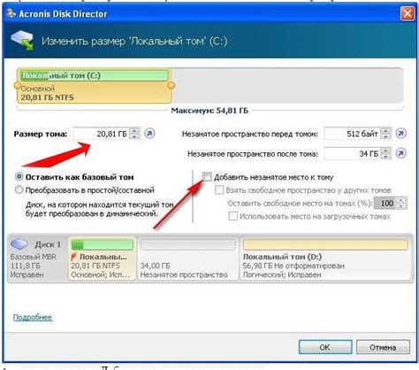419x370 pixels.
Task: Click the right resize handle of volume C:
Action: point(171,86)
